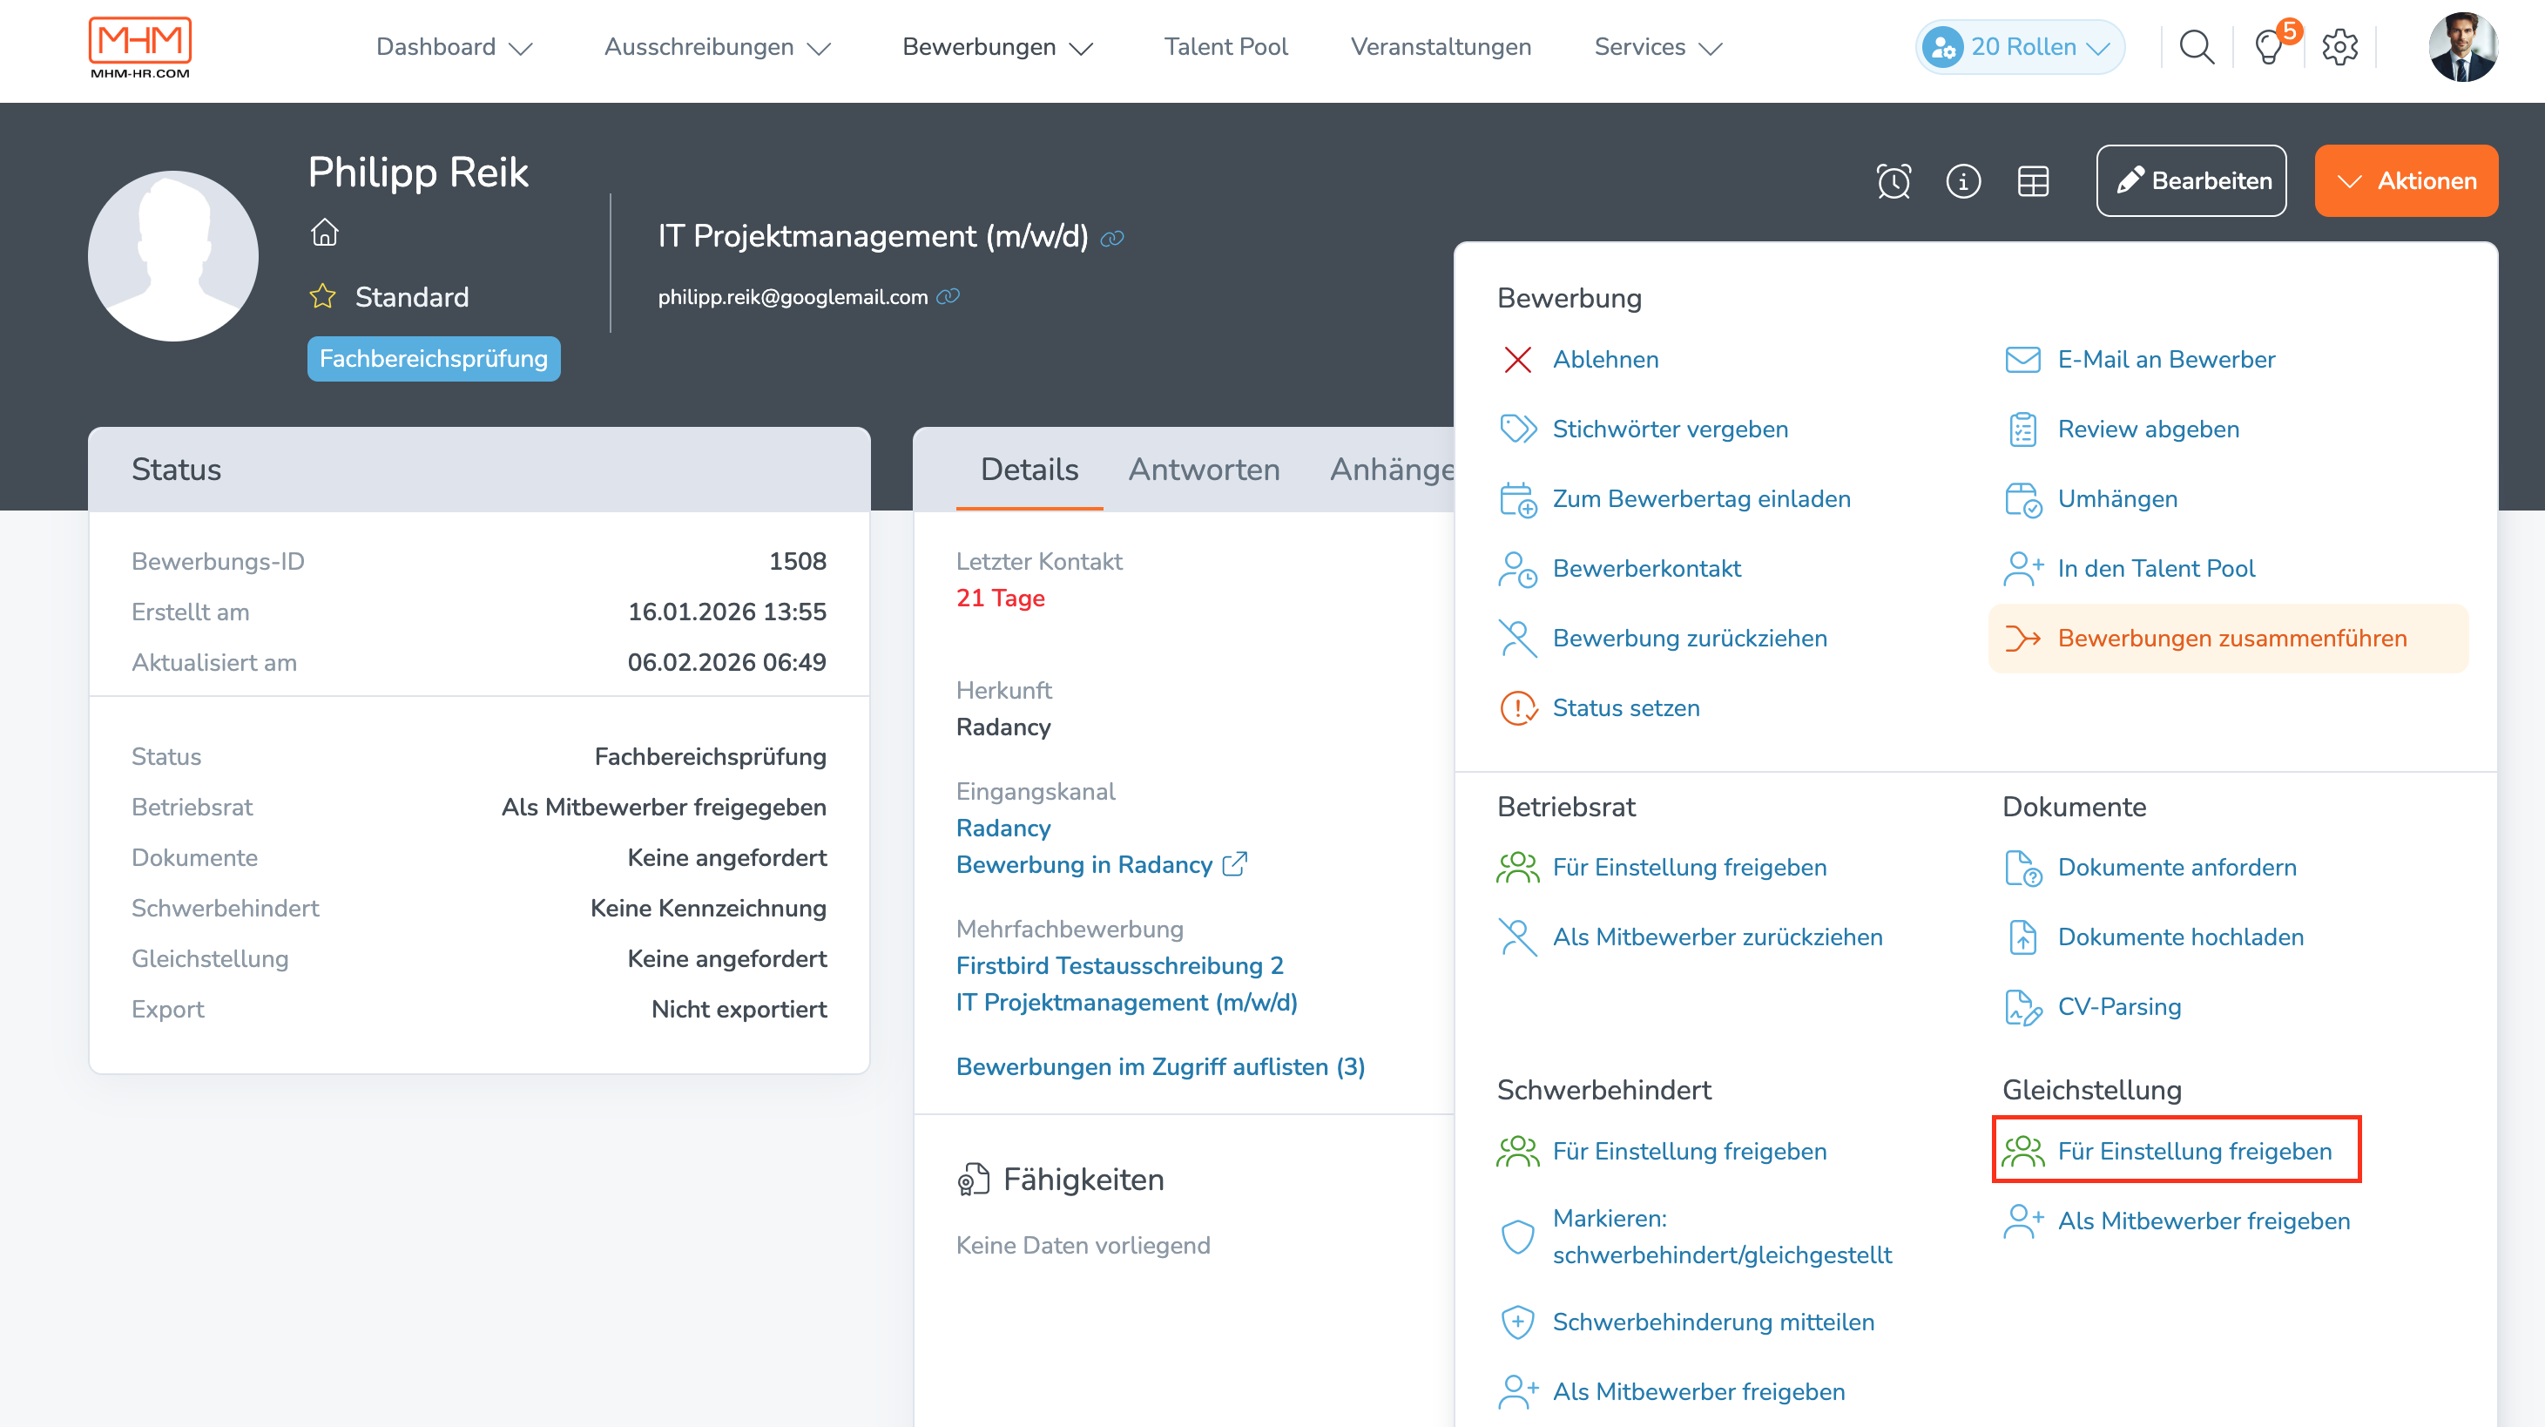Click the highlighted Für Einstellung freigeben under Gleichstellung
2545x1427 pixels.
click(2193, 1150)
